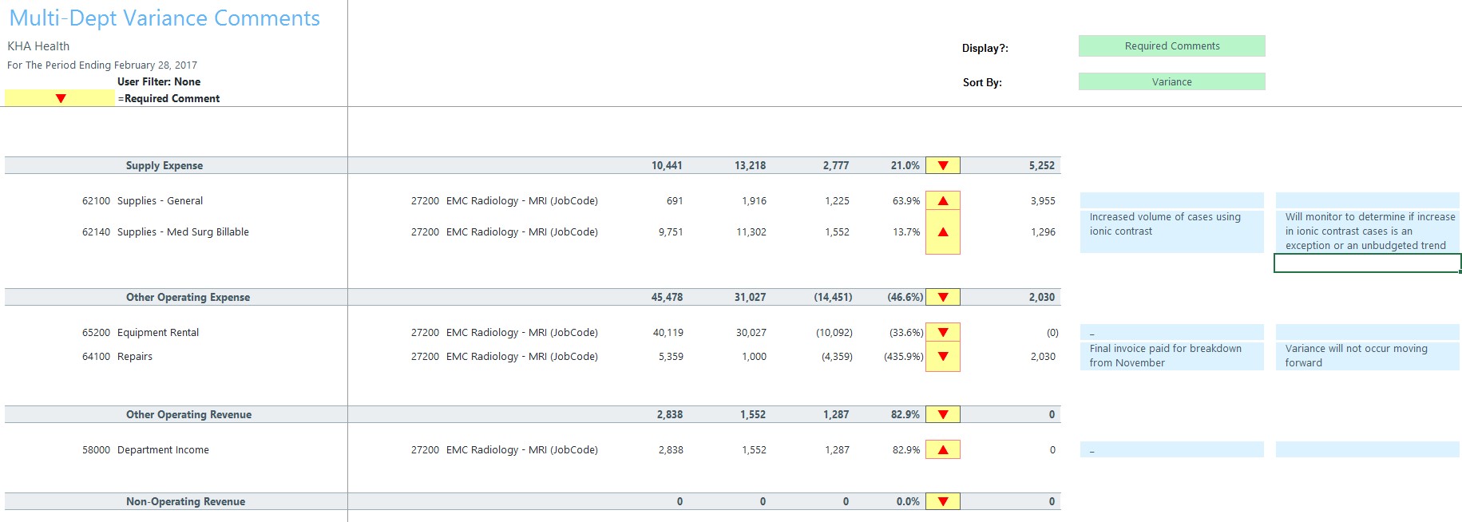
Task: Click Department Income second comment field
Action: click(1367, 449)
